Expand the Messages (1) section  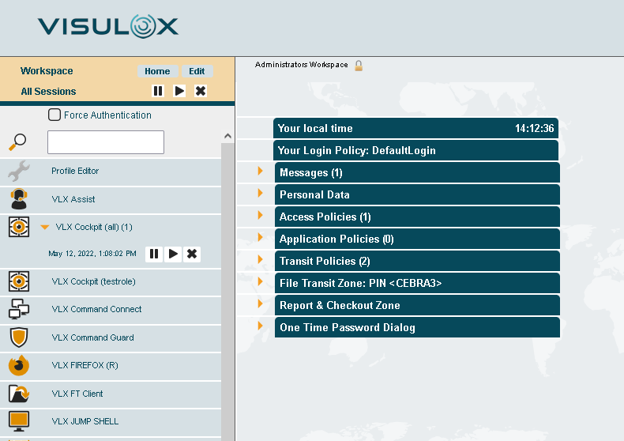tap(260, 171)
